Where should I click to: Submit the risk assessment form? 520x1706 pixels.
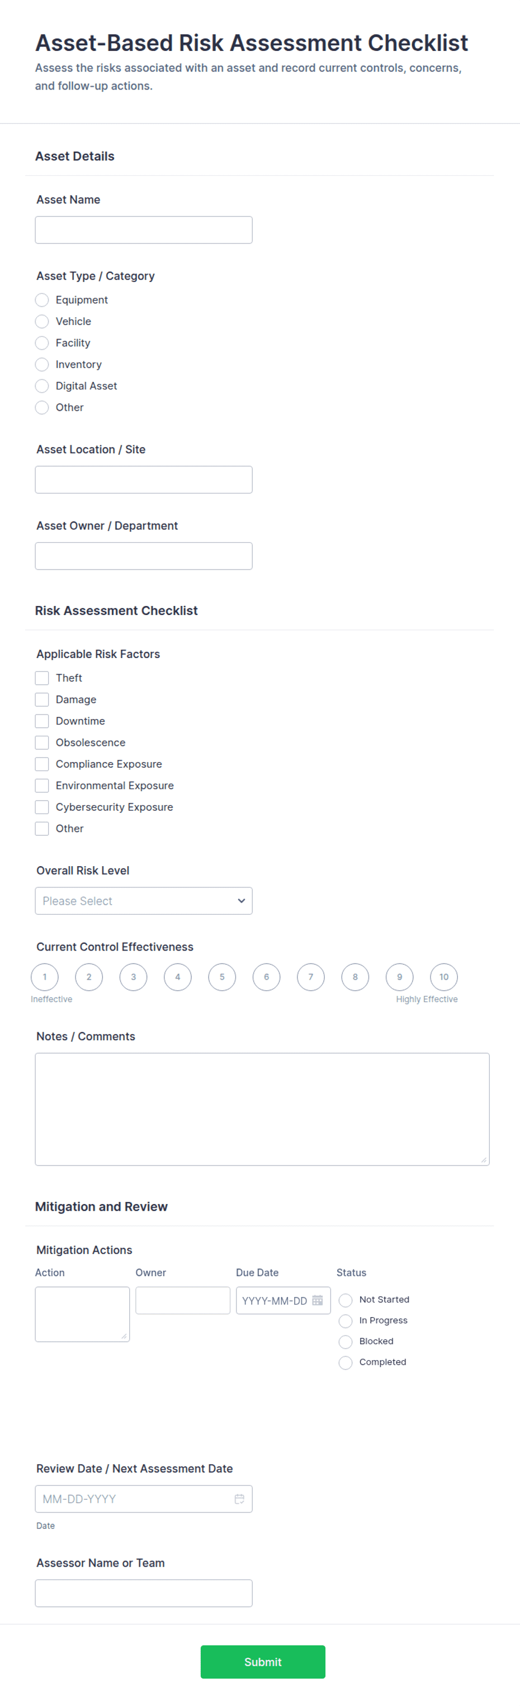(263, 1662)
